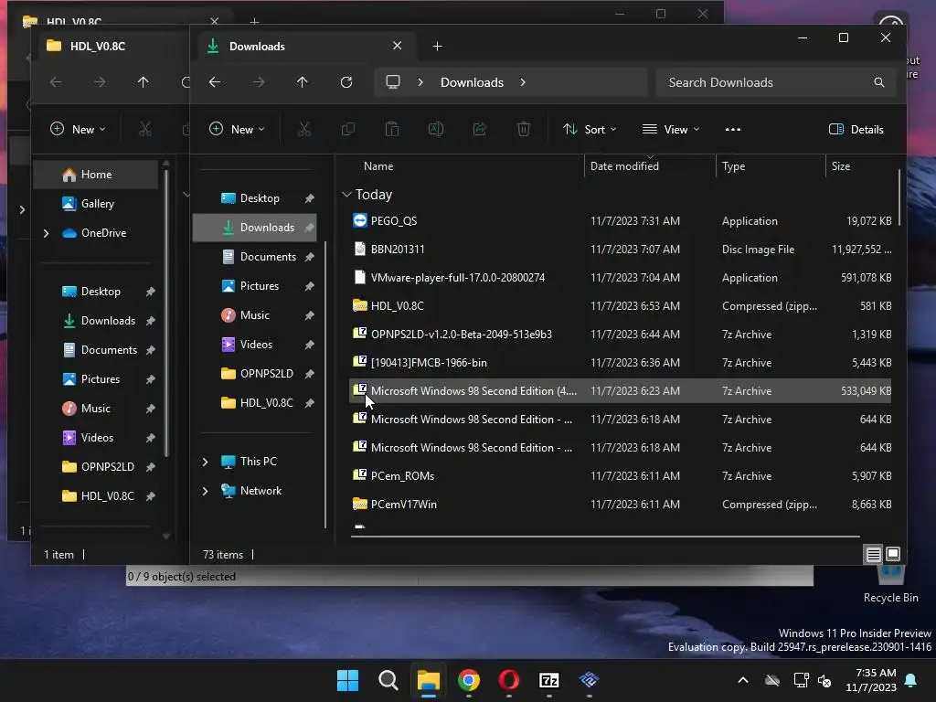Select OPNPS2LD-v1.2.0-Beta-2049-513e9b3 archive
The image size is (936, 702).
621,335
